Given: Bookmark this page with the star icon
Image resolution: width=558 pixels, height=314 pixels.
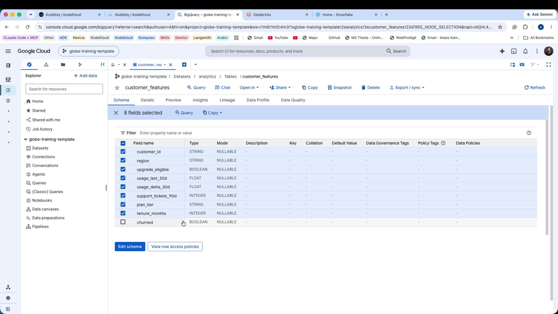Looking at the screenshot, I should (500, 27).
